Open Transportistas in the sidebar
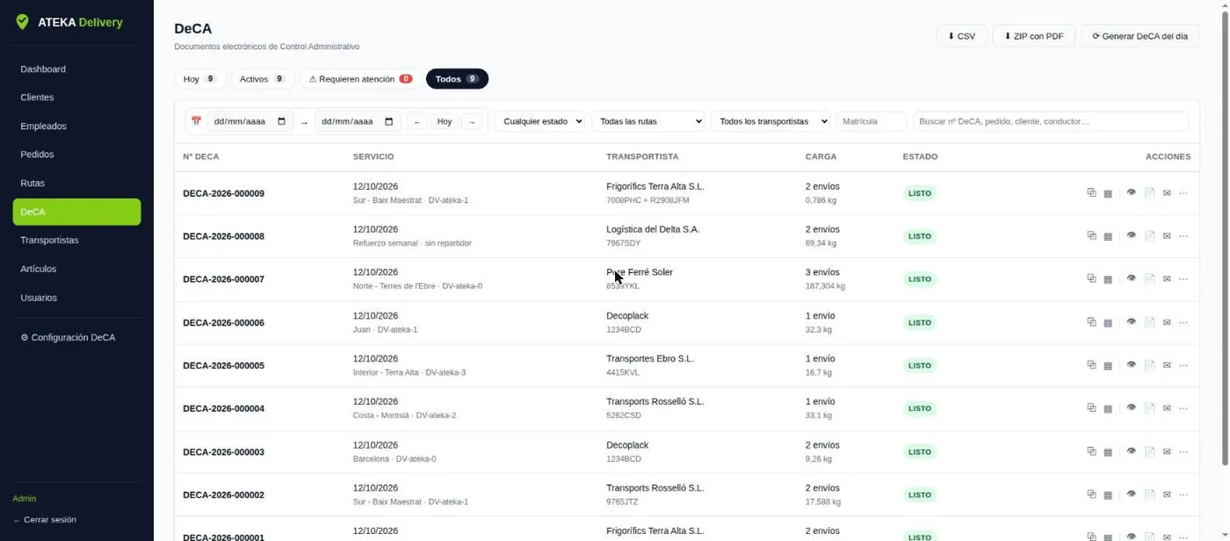The image size is (1230, 541). [76, 241]
